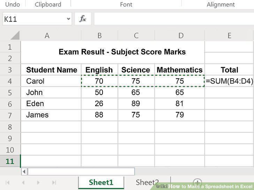This screenshot has height=190, width=254.
Task: Click the horizontal scrollbar left arrow
Action: point(24,172)
